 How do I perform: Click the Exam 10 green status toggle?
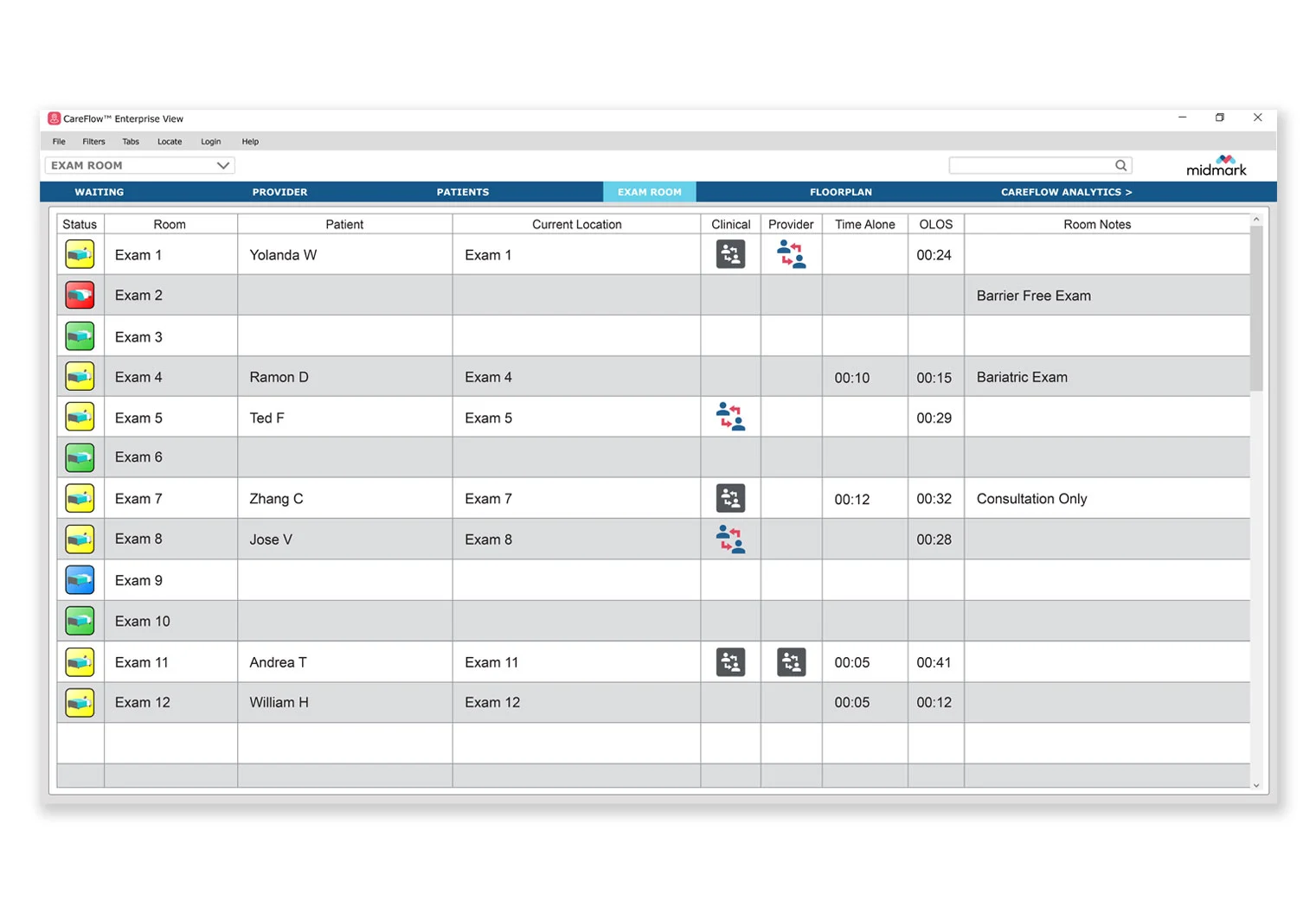click(80, 620)
